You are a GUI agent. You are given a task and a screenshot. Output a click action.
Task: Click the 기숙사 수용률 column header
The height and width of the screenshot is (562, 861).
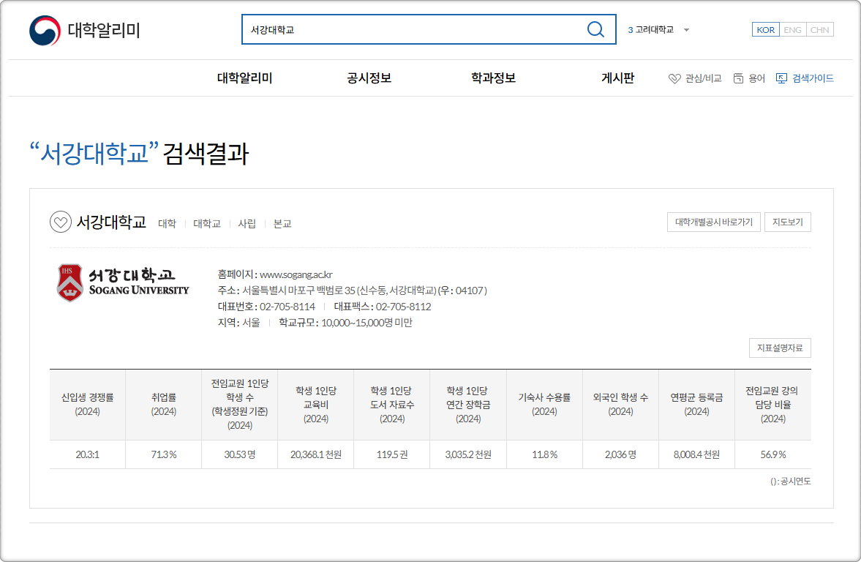[x=545, y=405]
